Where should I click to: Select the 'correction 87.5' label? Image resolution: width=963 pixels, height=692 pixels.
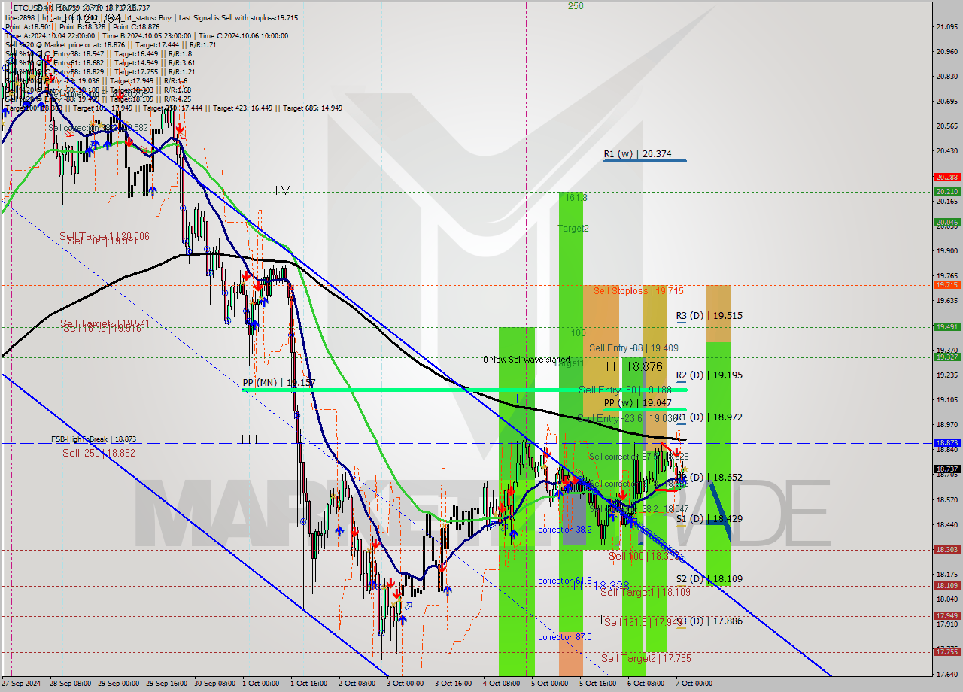coord(565,637)
